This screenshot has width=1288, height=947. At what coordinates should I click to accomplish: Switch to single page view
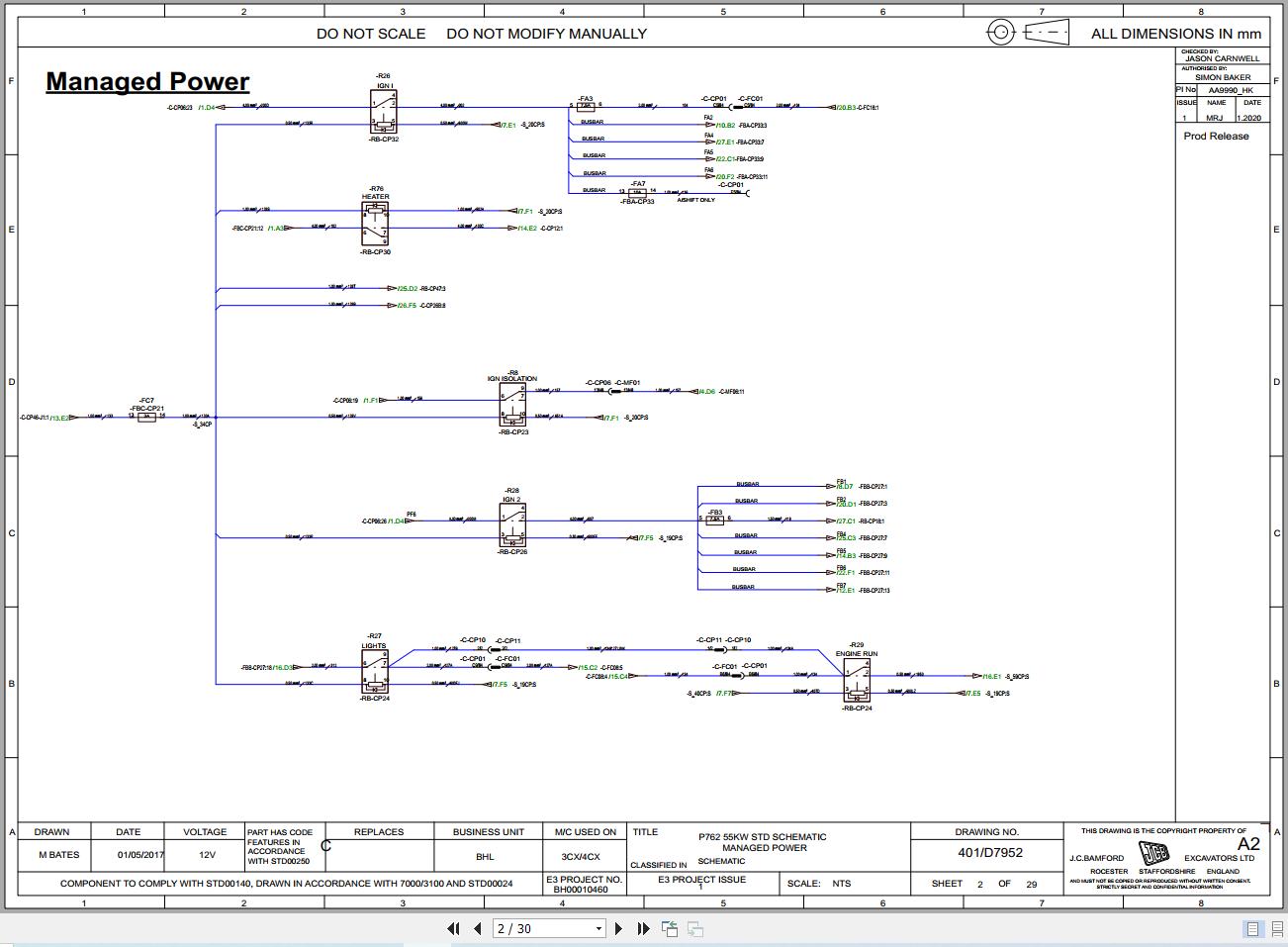coord(1252,928)
